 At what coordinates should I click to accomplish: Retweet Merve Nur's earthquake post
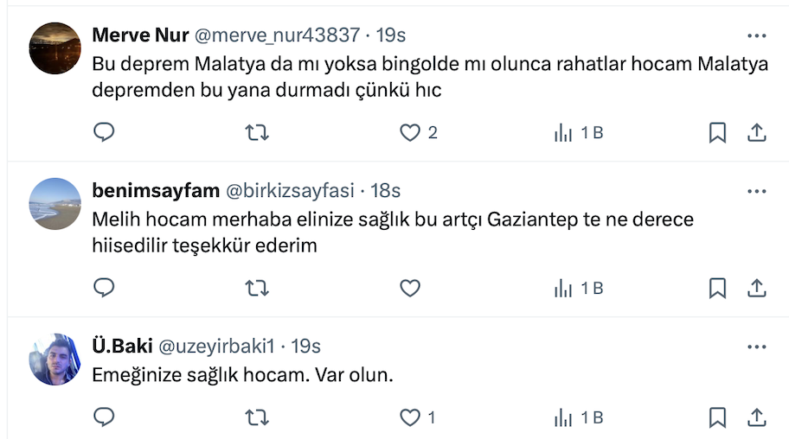point(257,132)
